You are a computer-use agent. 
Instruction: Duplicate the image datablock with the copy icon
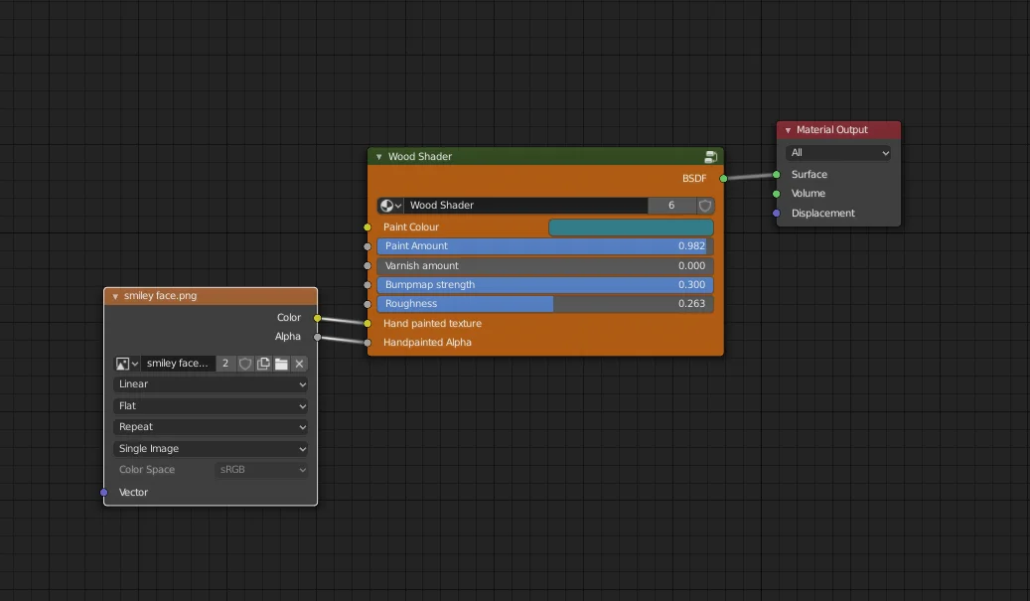(x=263, y=364)
